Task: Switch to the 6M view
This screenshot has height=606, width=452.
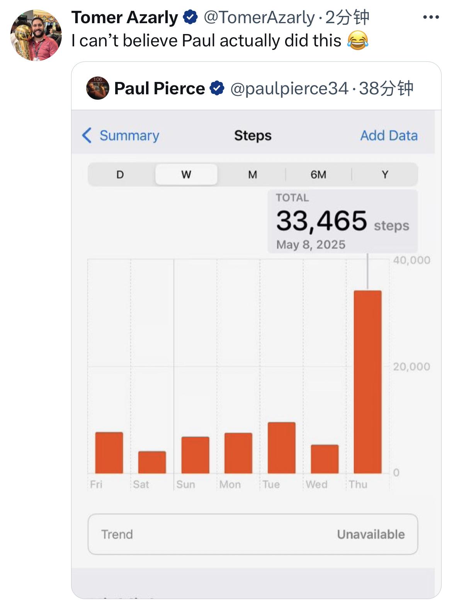Action: pos(318,175)
